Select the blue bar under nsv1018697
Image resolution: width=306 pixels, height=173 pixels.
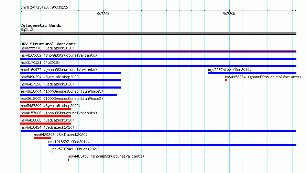click(172, 145)
